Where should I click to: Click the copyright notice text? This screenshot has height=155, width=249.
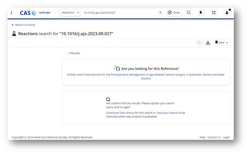(52, 137)
